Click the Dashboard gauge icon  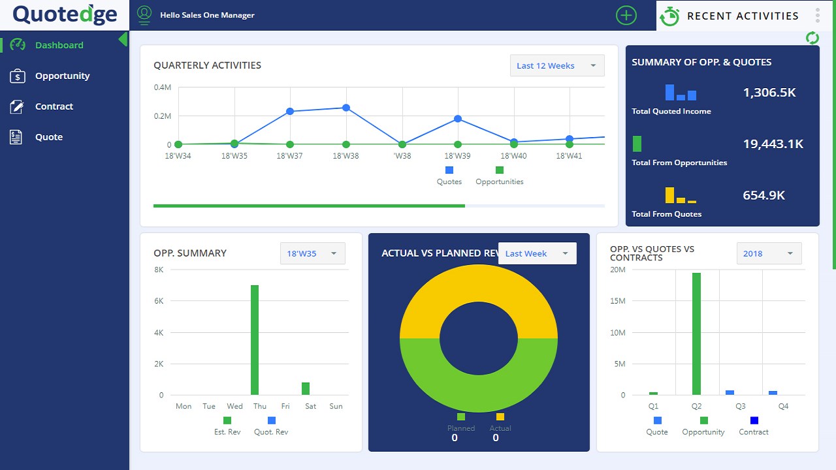[x=18, y=45]
